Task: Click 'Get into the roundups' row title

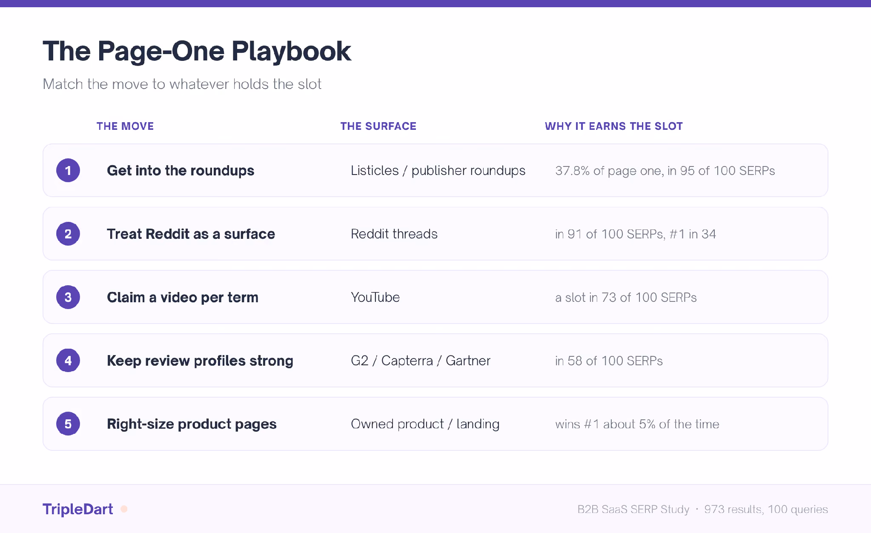Action: coord(181,171)
